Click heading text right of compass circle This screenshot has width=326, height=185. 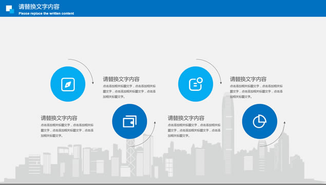[x=121, y=79]
